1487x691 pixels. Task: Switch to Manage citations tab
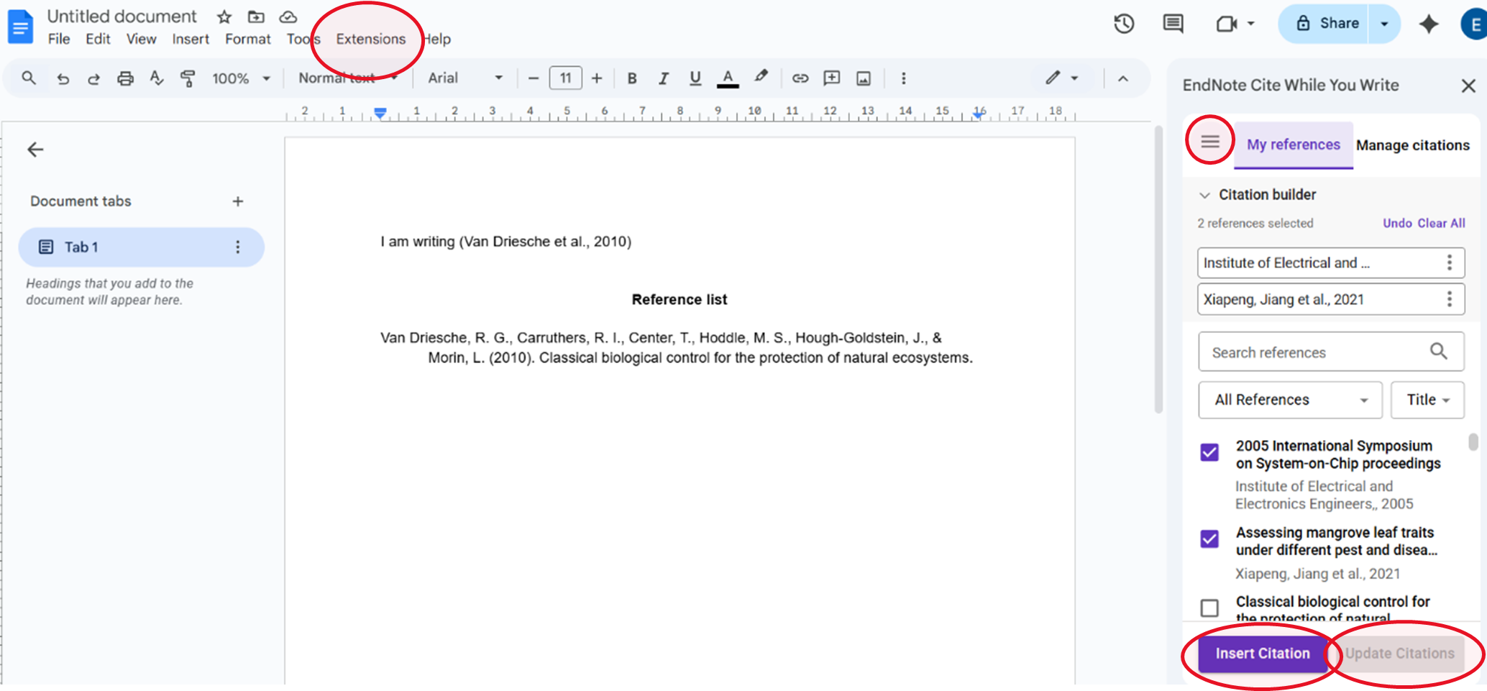pos(1412,145)
